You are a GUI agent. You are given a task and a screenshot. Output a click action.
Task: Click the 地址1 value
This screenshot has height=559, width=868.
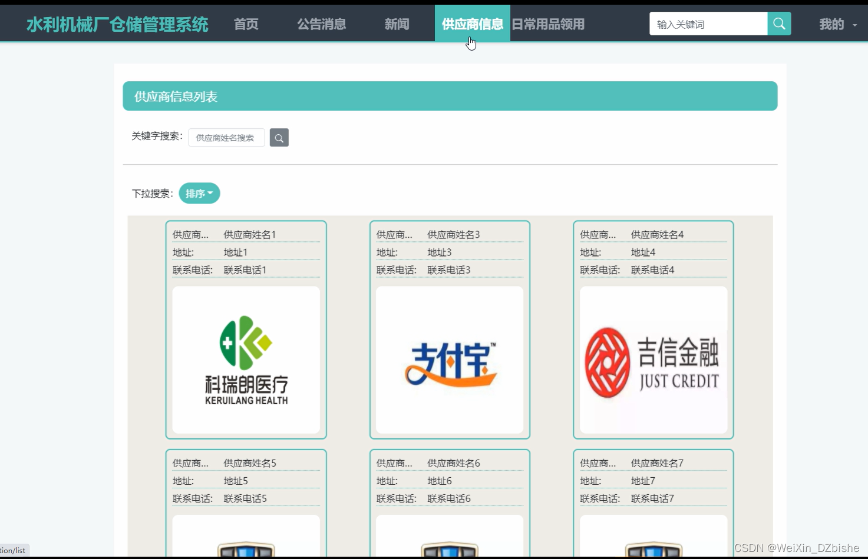236,252
